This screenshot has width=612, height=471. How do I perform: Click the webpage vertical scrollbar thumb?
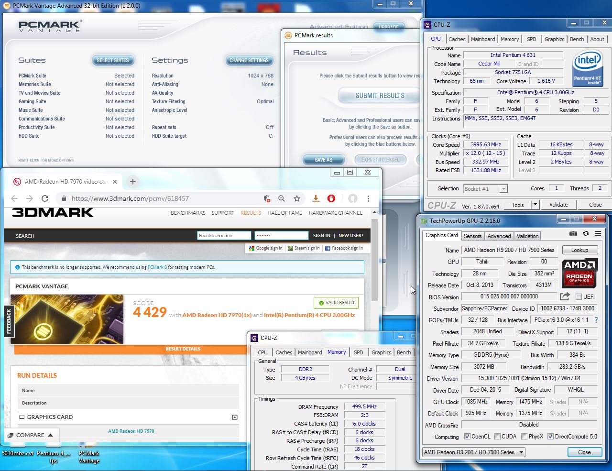click(374, 261)
